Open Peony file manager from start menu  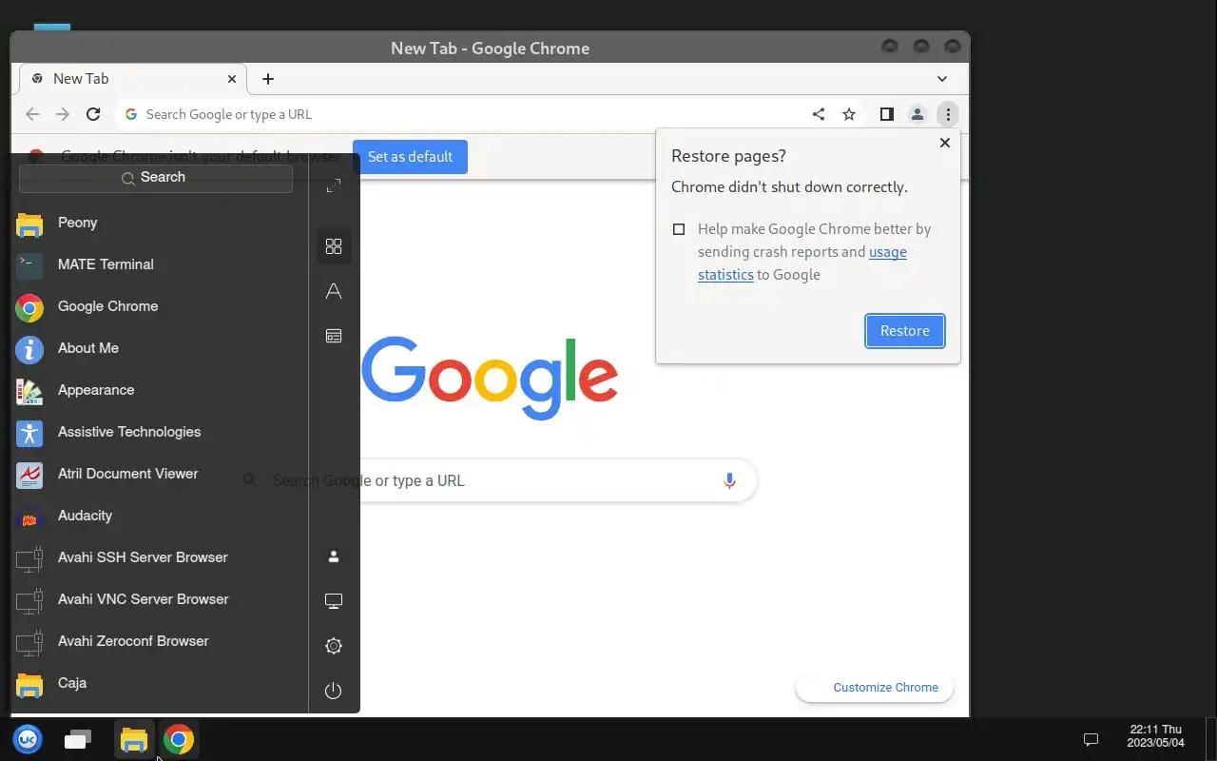[x=160, y=223]
